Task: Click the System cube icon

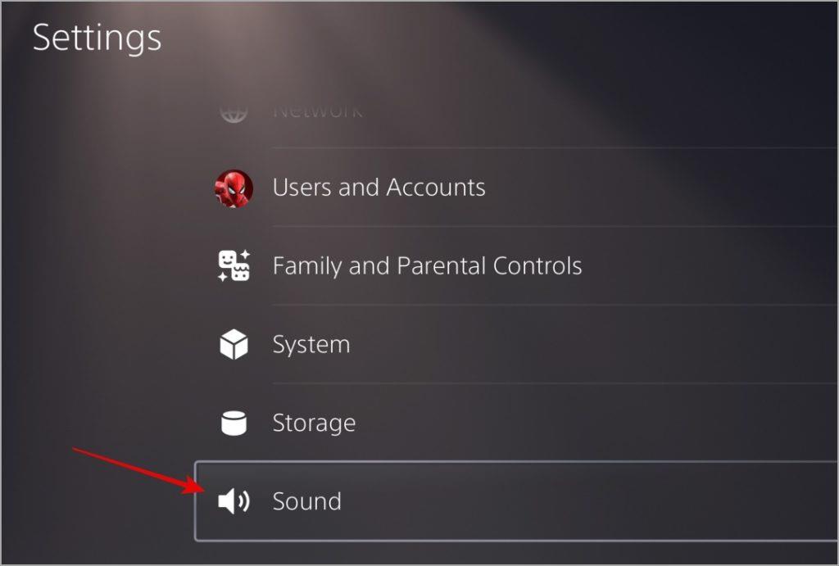Action: pyautogui.click(x=234, y=344)
